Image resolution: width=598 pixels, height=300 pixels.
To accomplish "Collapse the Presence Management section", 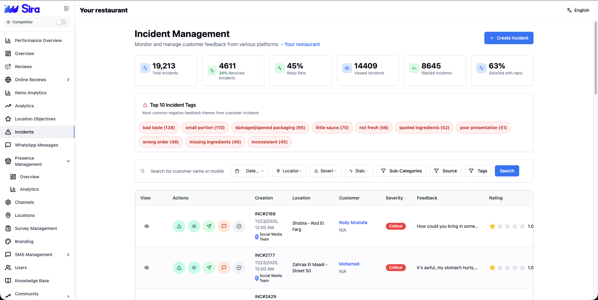I will 68,161.
